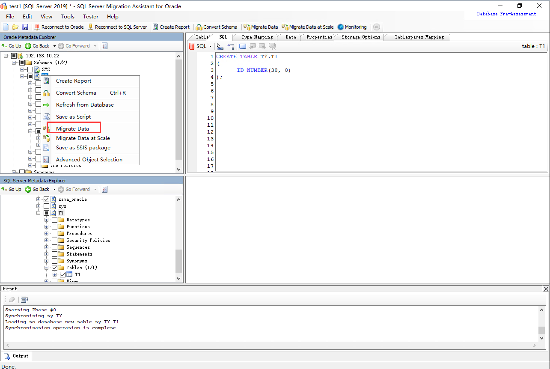Check the Procedures folder checkbox
550x369 pixels.
tap(54, 233)
